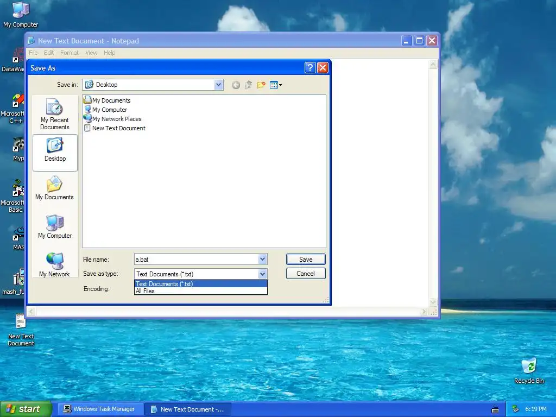Open the Notepad File menu
Screen dimensions: 556x417
click(x=33, y=53)
